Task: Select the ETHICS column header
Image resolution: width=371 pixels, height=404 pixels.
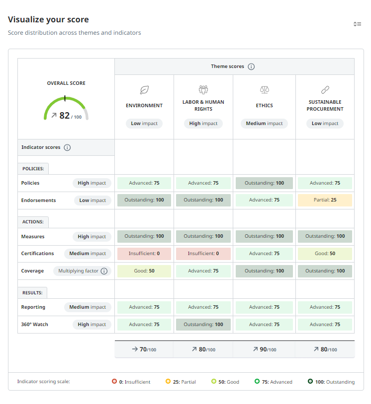Action: tap(264, 105)
